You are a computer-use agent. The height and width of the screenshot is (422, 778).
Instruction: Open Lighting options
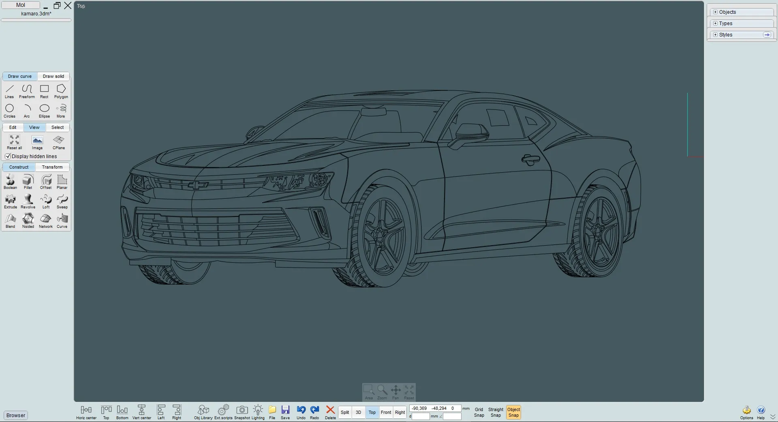[258, 412]
